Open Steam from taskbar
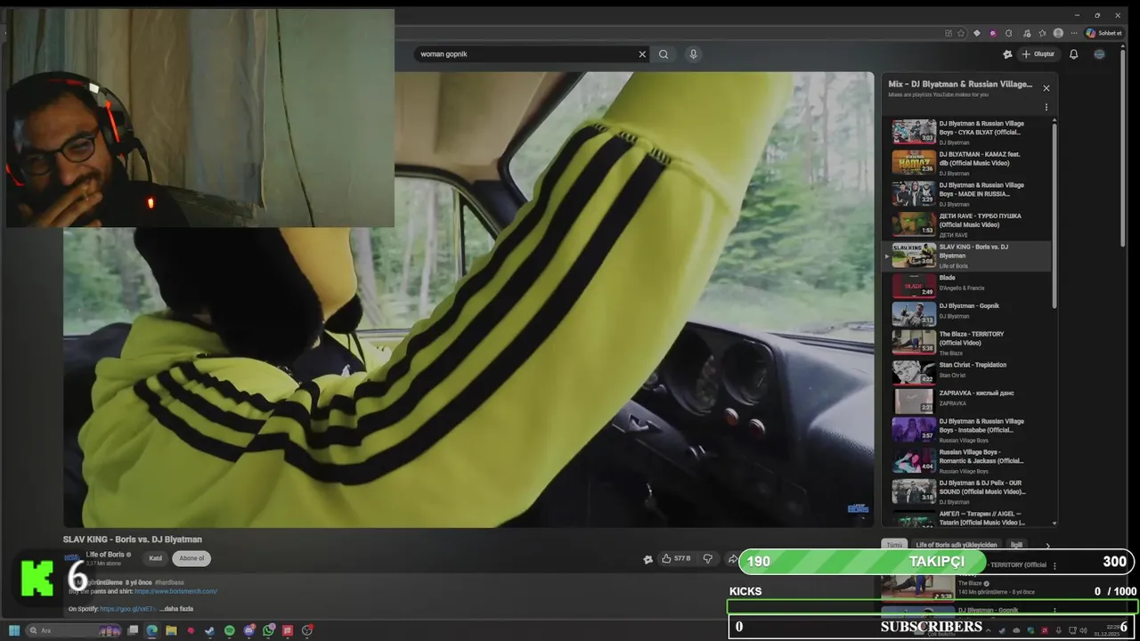The image size is (1140, 641). pos(209,630)
